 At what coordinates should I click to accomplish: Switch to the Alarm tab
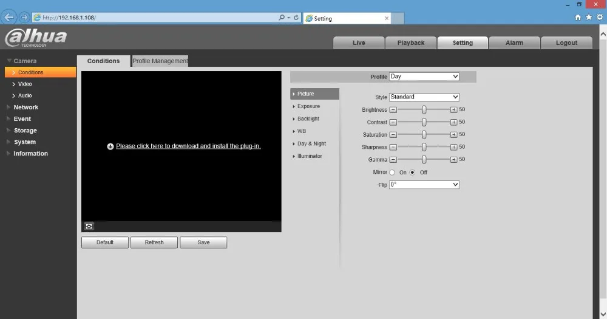click(x=514, y=43)
